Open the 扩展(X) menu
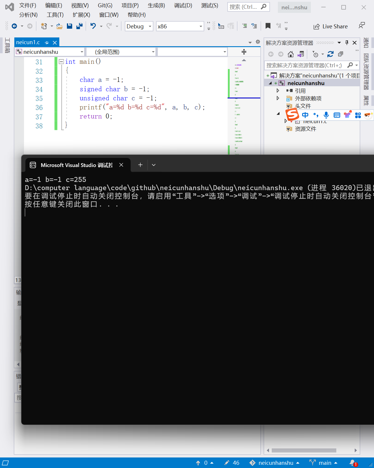This screenshot has width=374, height=468. (x=82, y=15)
